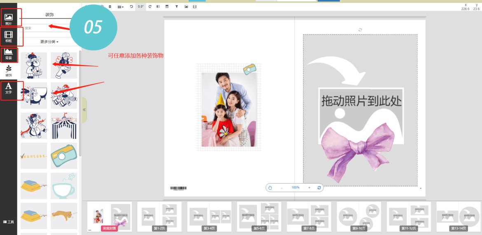
Task: Select the 文字 (Text) tool
Action: point(8,88)
